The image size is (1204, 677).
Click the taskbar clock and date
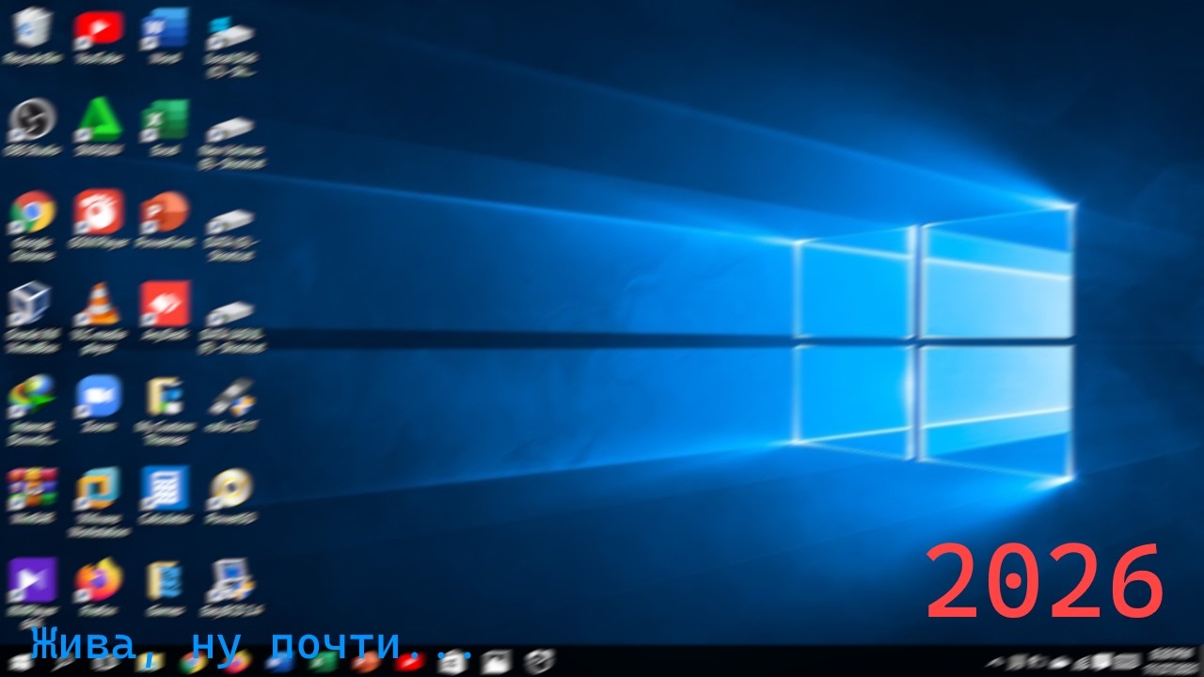click(1173, 661)
